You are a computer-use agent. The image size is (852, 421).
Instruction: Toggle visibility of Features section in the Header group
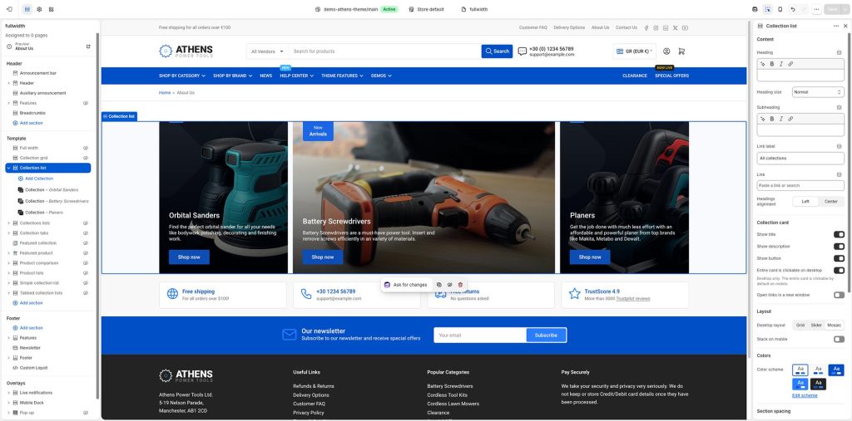pos(86,103)
